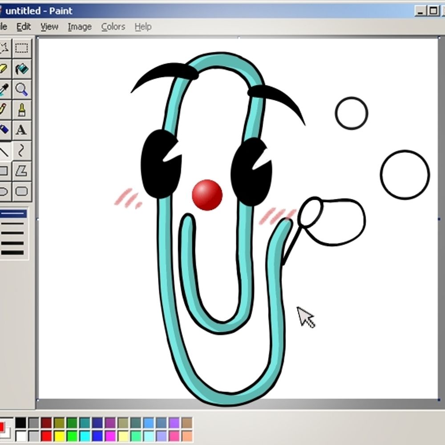
Task: Choose the Fill With Color bucket tool
Action: (x=22, y=69)
